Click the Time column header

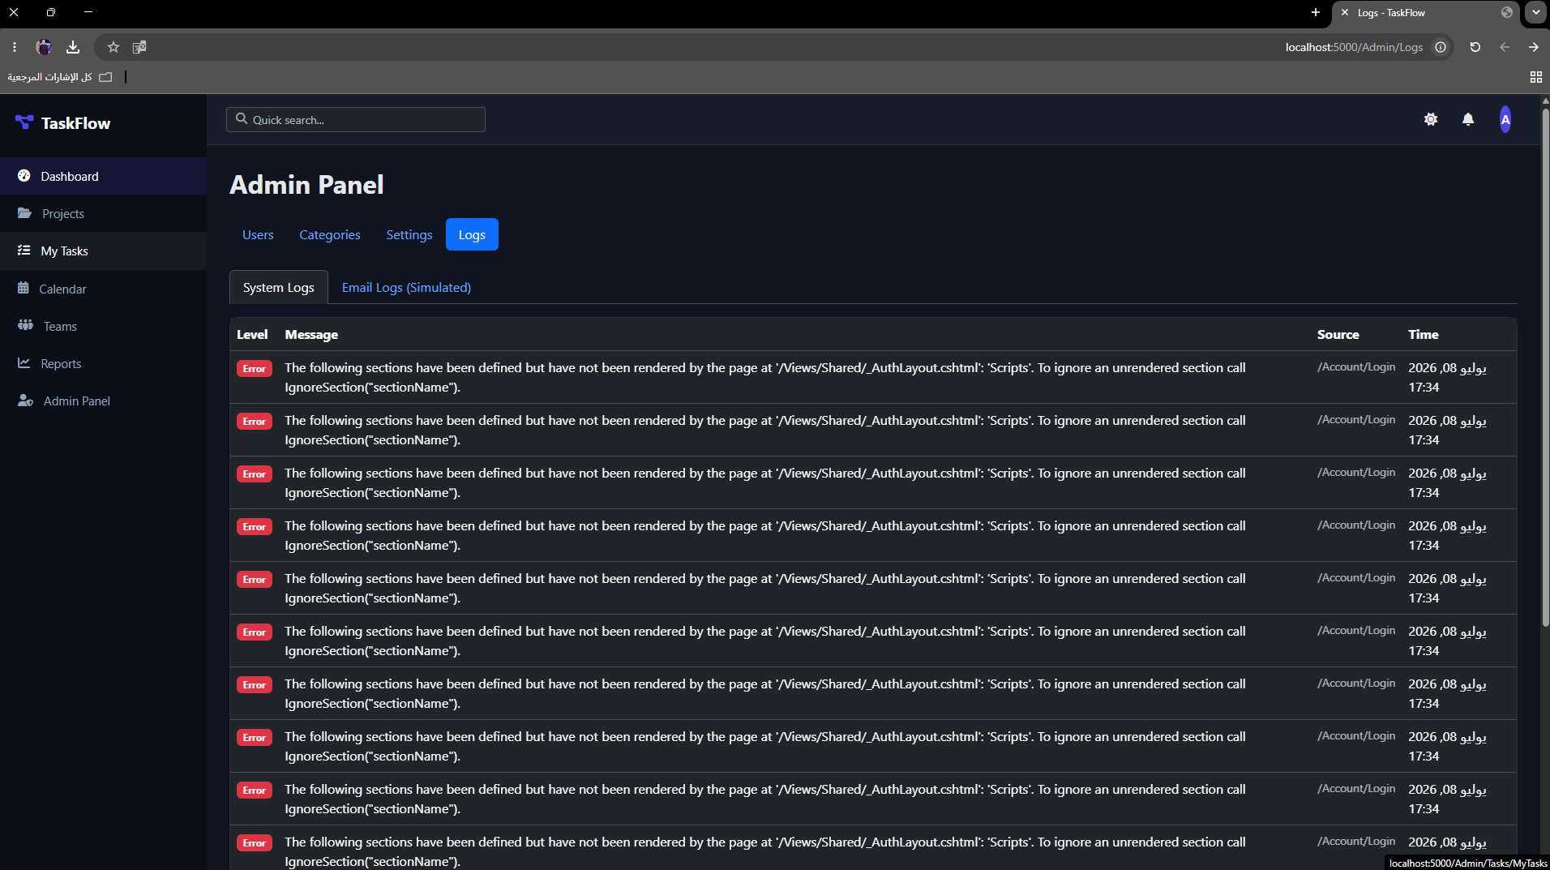(1424, 334)
